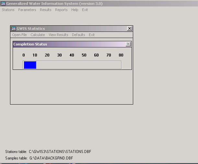Click the GWIS Statistics window icon
This screenshot has width=198, height=164.
[x=14, y=29]
